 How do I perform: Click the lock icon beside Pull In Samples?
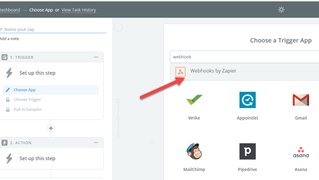8,109
